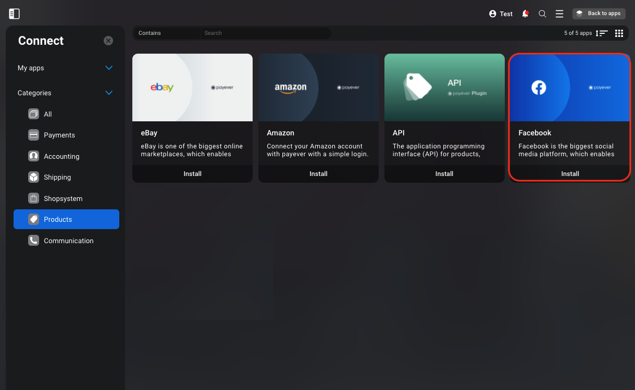Click the Facebook card title
Image resolution: width=635 pixels, height=390 pixels.
pos(534,133)
